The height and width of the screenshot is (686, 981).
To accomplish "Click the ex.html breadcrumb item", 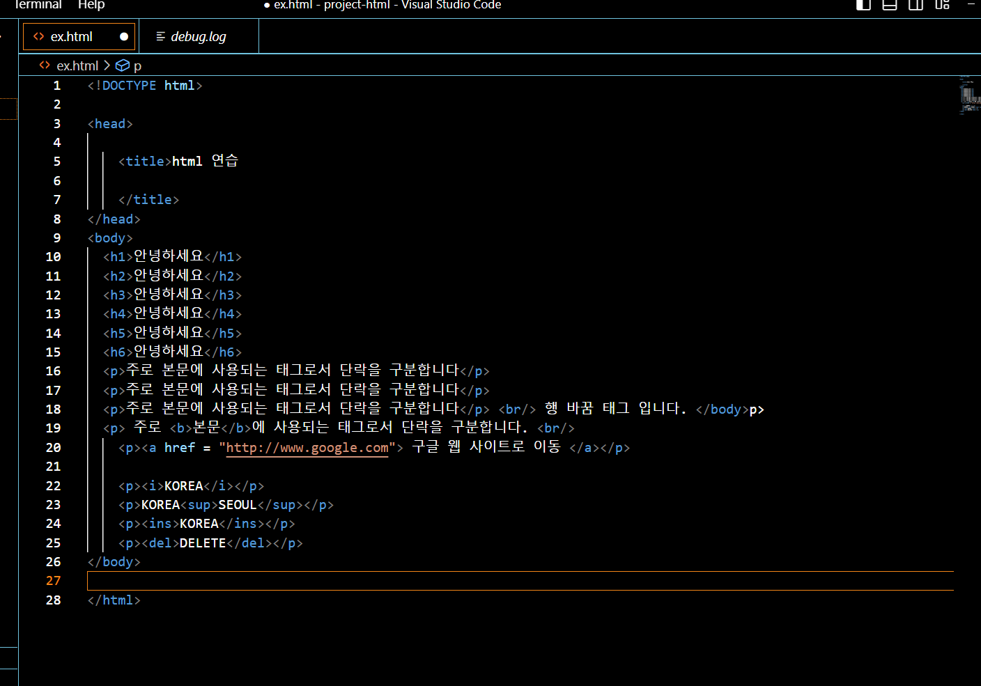I will click(x=77, y=65).
